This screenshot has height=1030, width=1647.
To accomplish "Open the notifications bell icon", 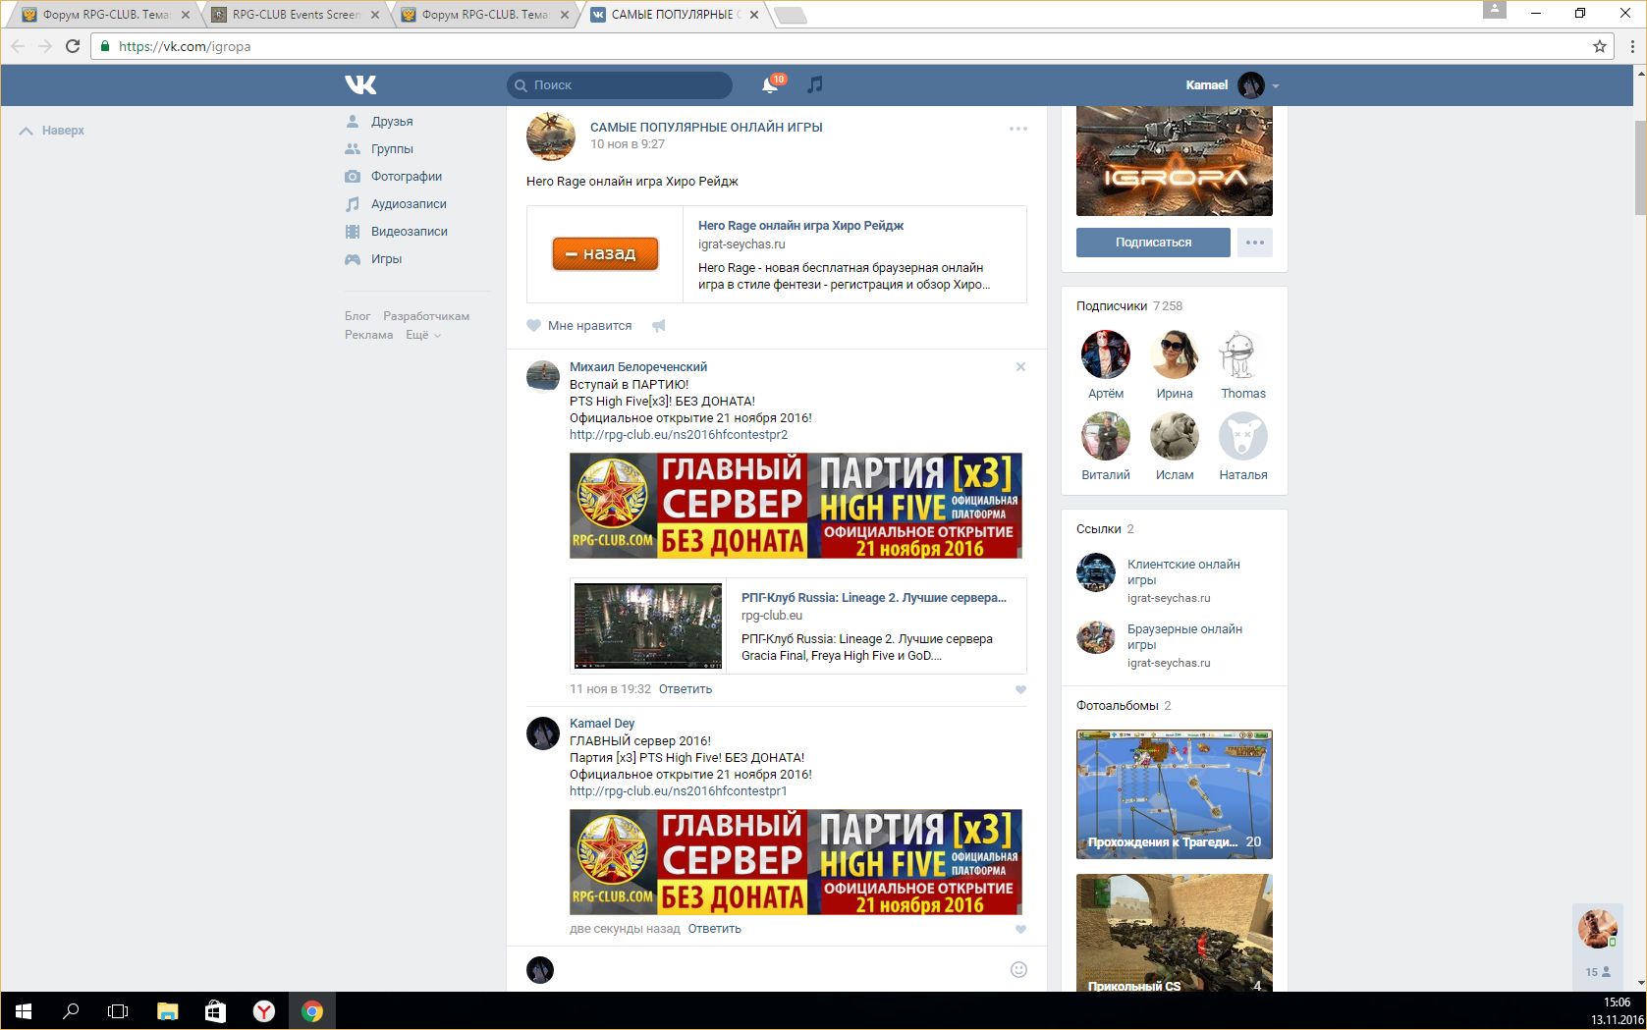I will coord(770,85).
